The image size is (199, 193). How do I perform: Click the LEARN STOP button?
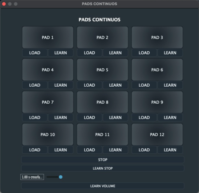pos(103,168)
